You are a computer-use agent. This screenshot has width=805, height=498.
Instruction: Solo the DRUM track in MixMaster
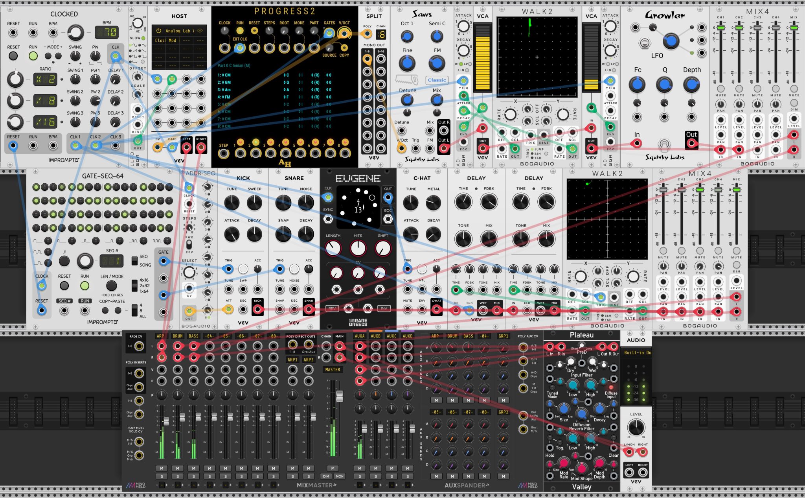click(178, 476)
